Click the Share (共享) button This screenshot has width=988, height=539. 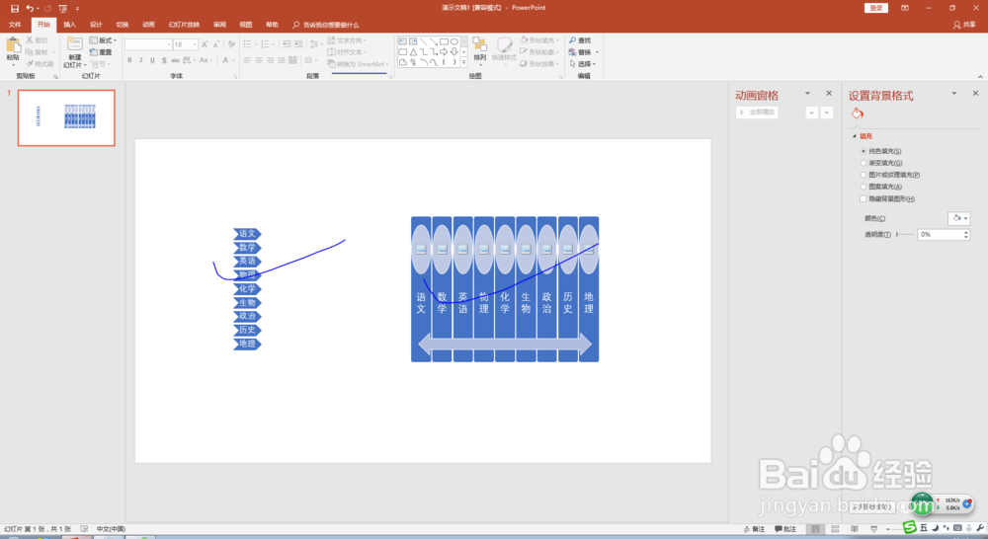964,25
